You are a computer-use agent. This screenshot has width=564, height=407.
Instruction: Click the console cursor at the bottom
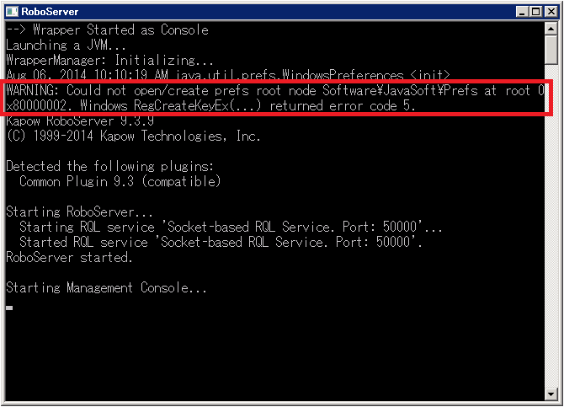(x=9, y=308)
